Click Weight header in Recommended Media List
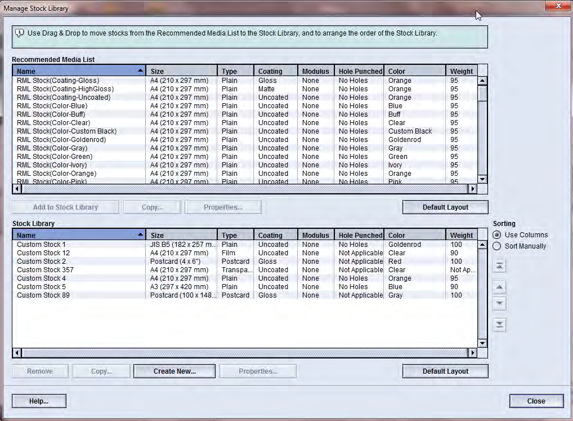 click(462, 71)
